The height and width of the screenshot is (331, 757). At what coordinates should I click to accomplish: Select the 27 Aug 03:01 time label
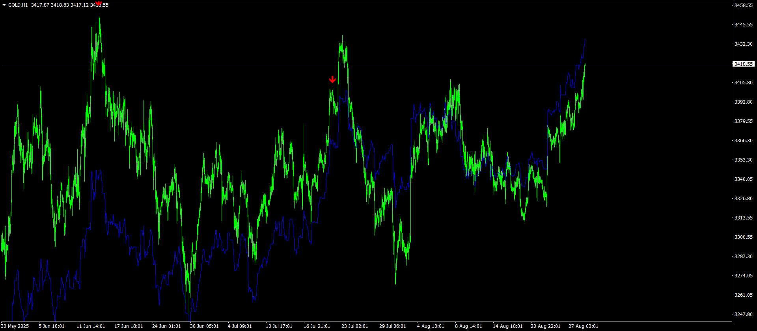(584, 326)
